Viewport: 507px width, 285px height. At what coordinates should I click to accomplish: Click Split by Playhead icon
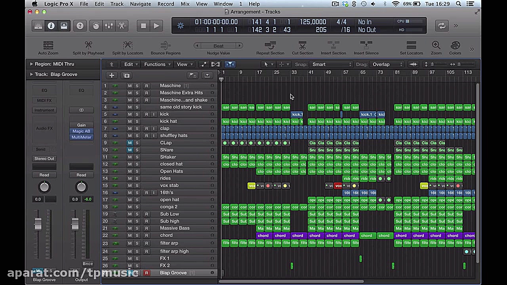point(88,48)
